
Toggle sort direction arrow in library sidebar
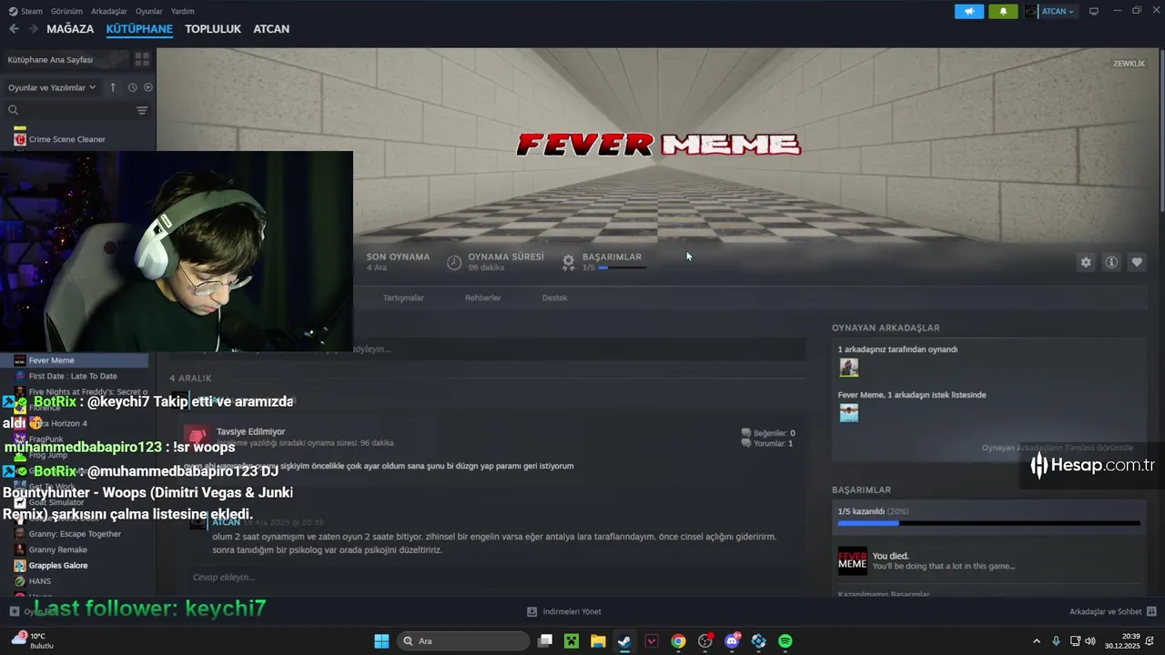[113, 87]
